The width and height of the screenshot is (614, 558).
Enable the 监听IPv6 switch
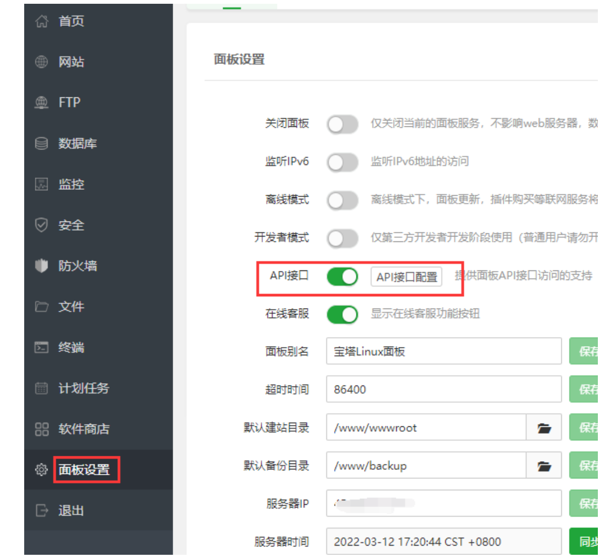click(342, 162)
